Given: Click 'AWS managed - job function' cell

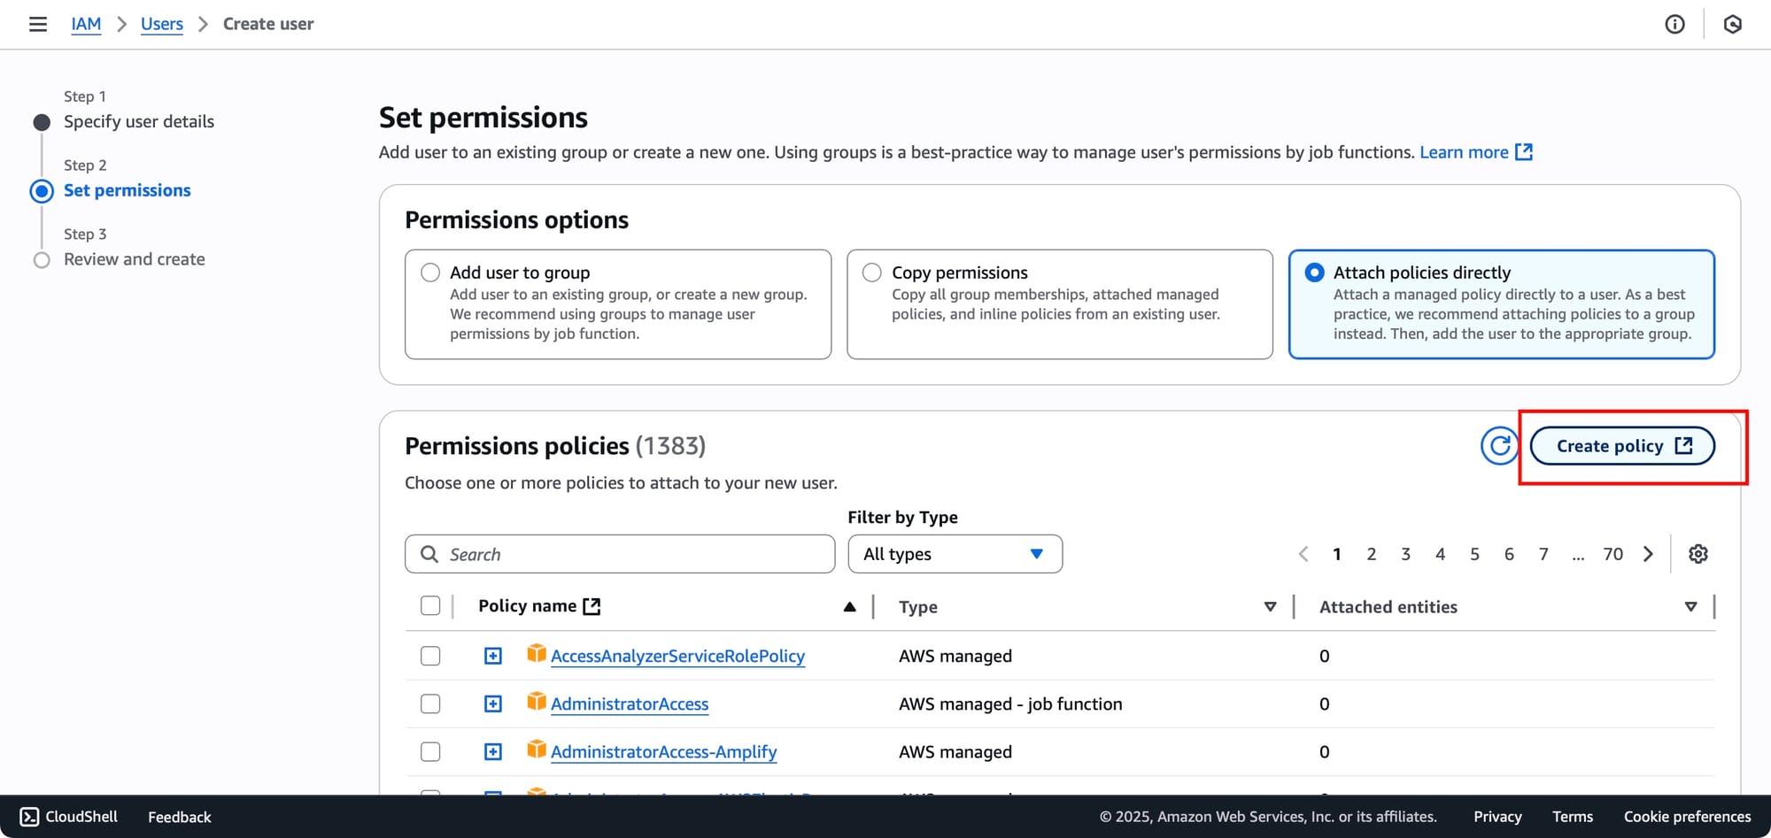Looking at the screenshot, I should click(x=1010, y=703).
